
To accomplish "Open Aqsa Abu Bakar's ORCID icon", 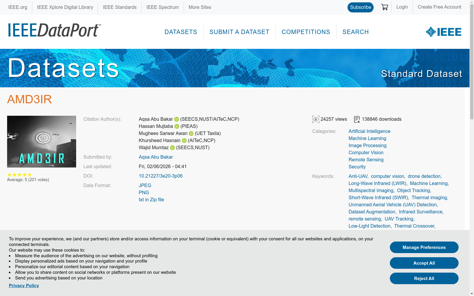I will pyautogui.click(x=177, y=119).
